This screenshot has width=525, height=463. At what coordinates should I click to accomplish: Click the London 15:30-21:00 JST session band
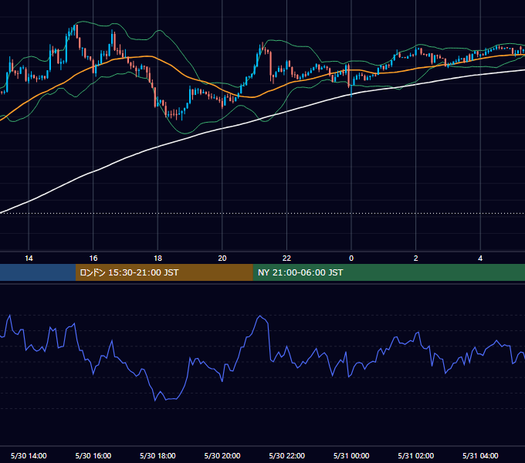[x=164, y=272]
